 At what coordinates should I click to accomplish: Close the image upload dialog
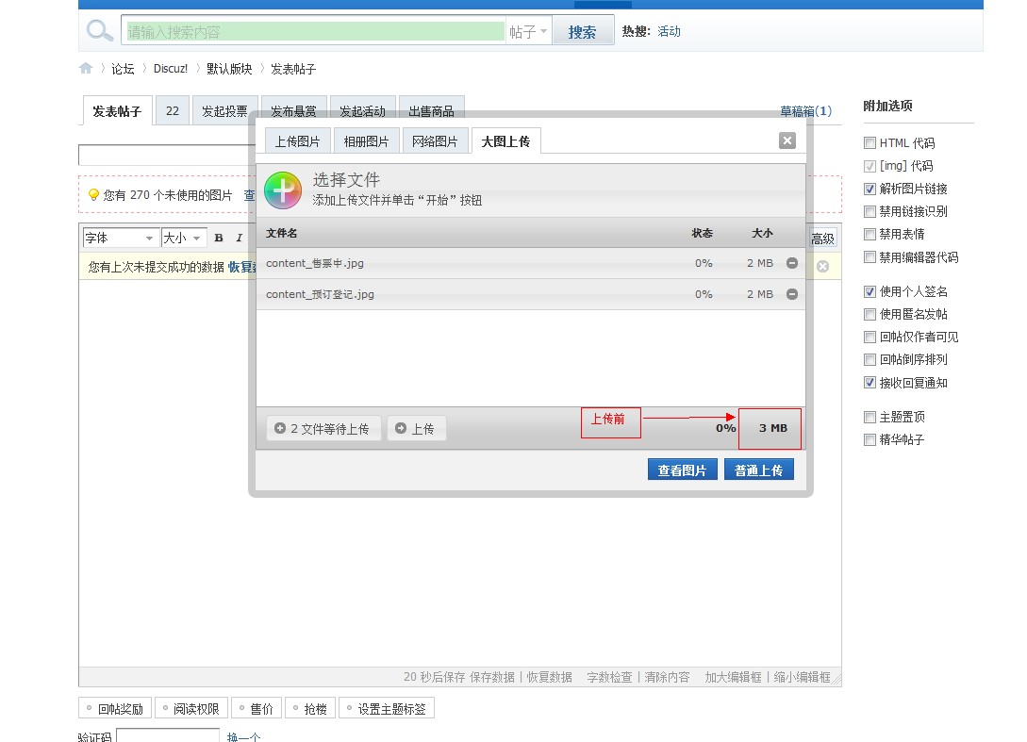click(787, 140)
